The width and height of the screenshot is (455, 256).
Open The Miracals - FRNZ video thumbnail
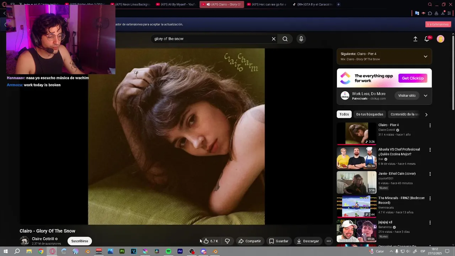pyautogui.click(x=357, y=207)
